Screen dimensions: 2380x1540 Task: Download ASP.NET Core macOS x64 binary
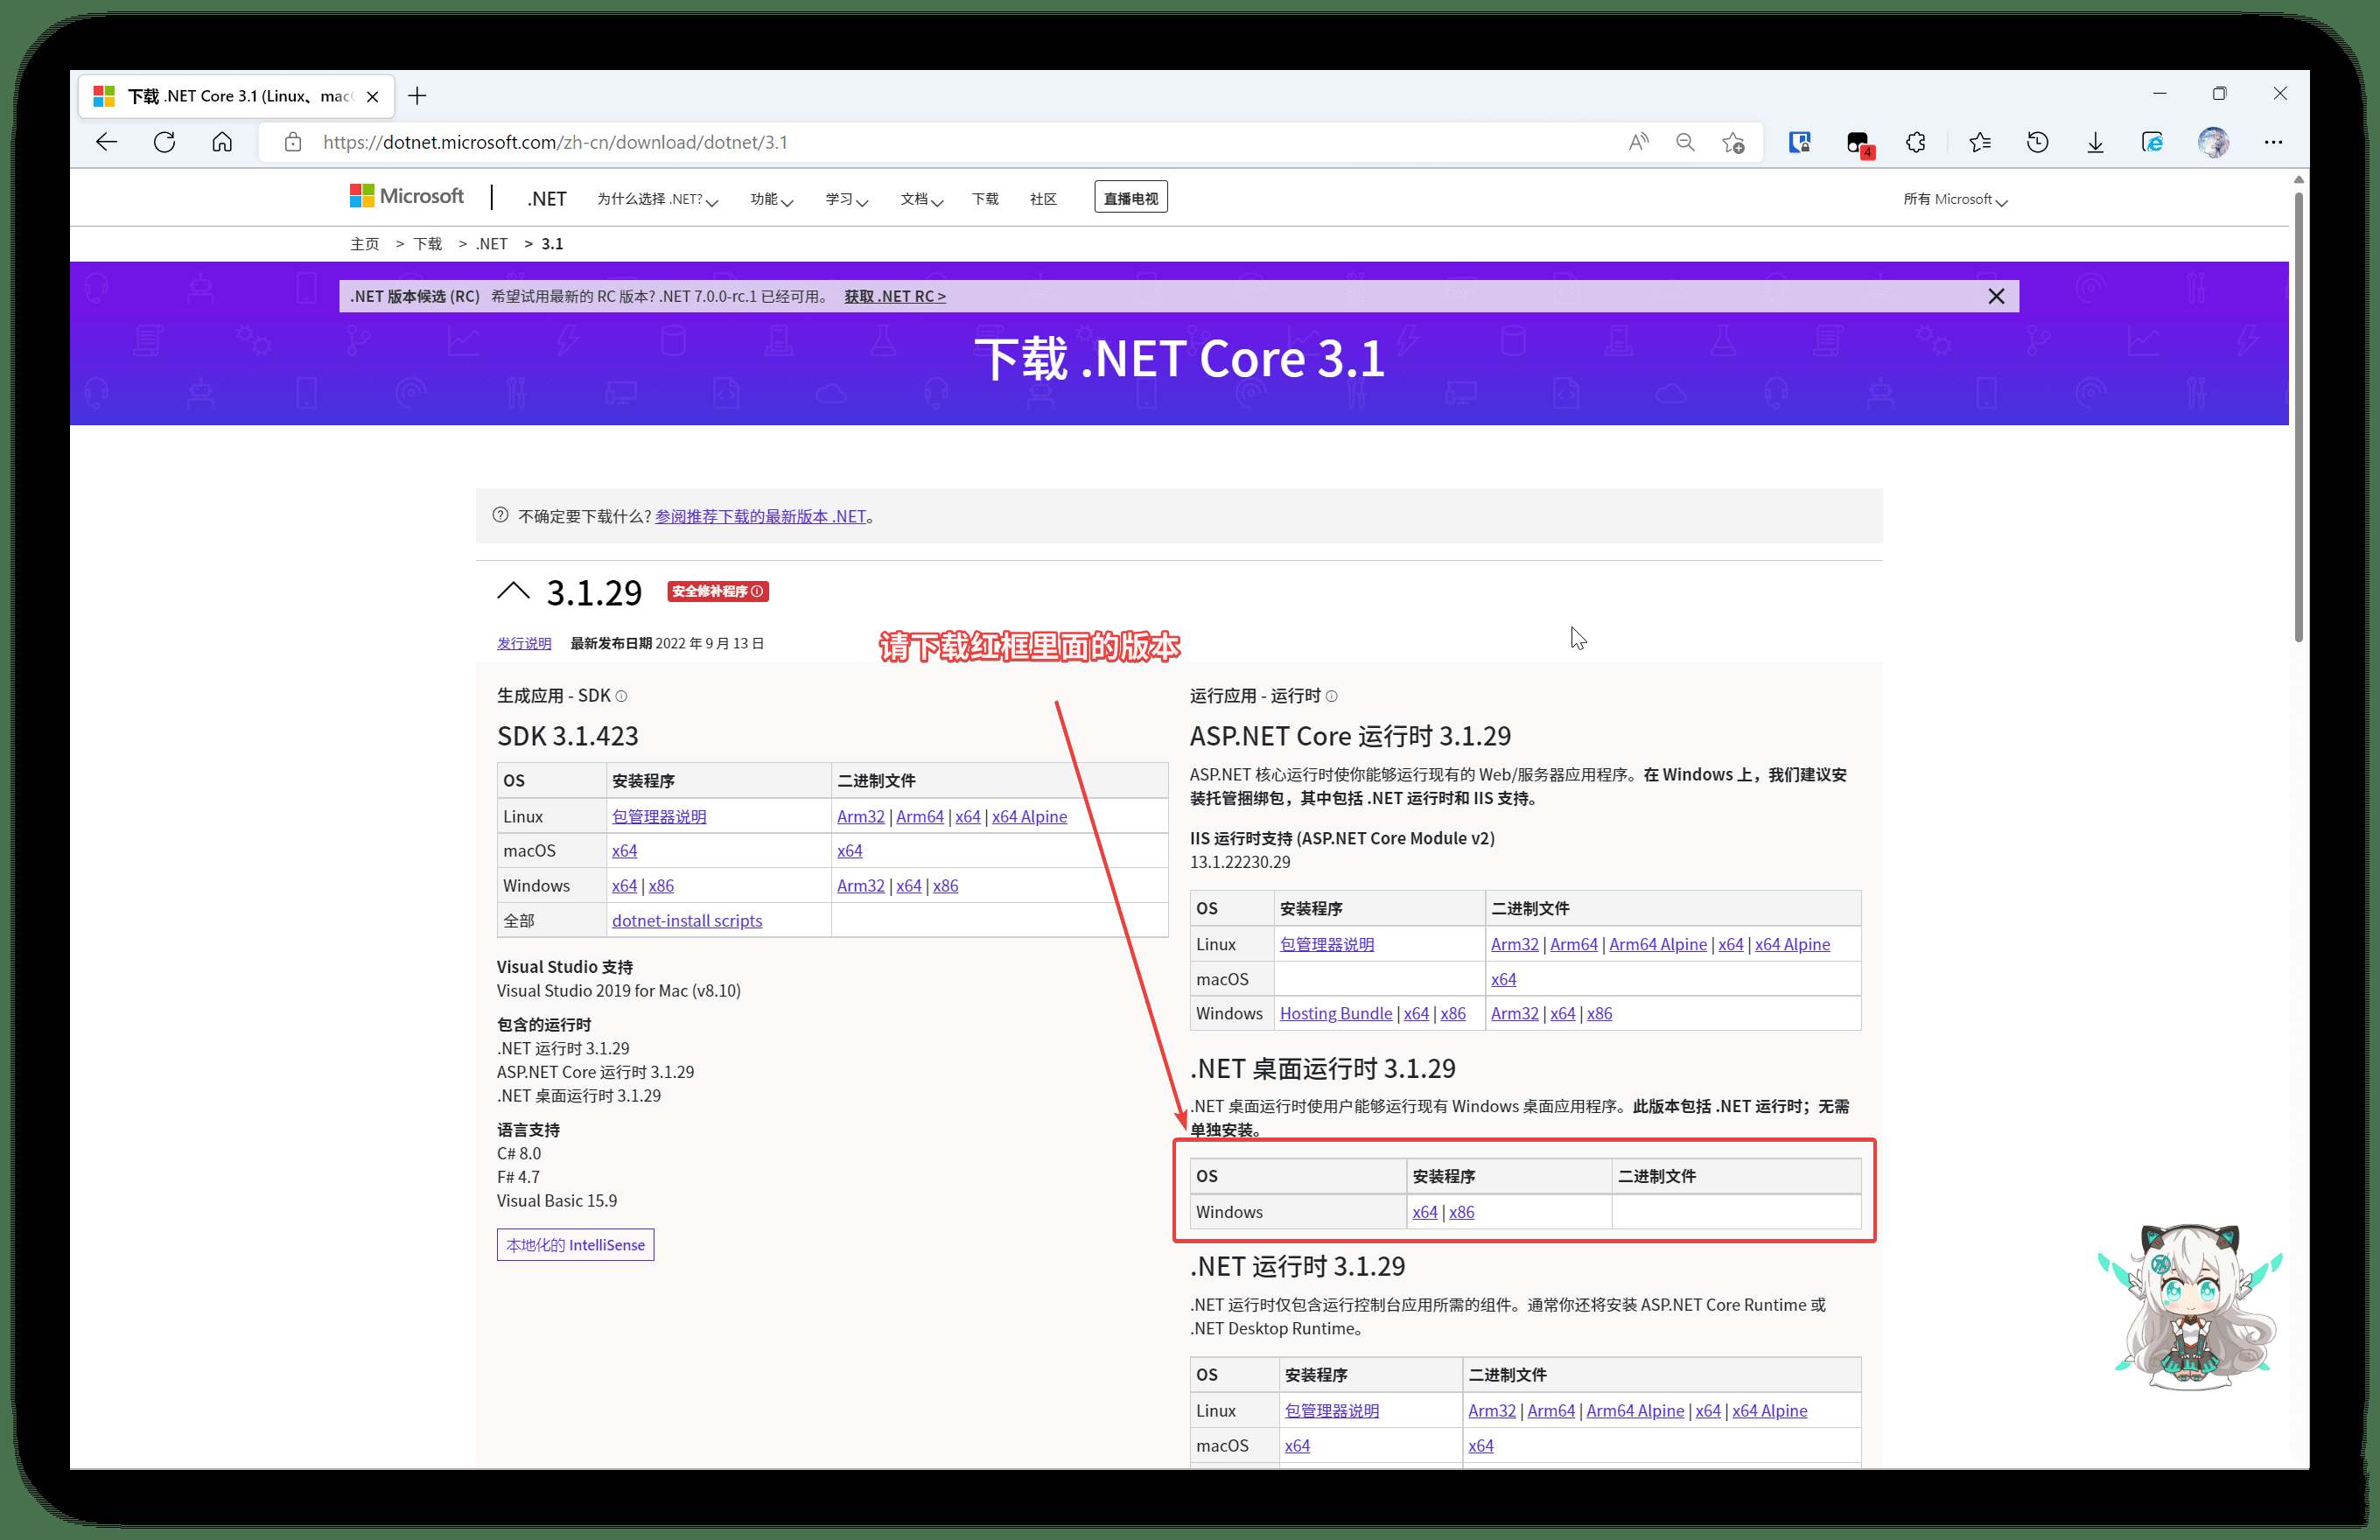click(1503, 979)
